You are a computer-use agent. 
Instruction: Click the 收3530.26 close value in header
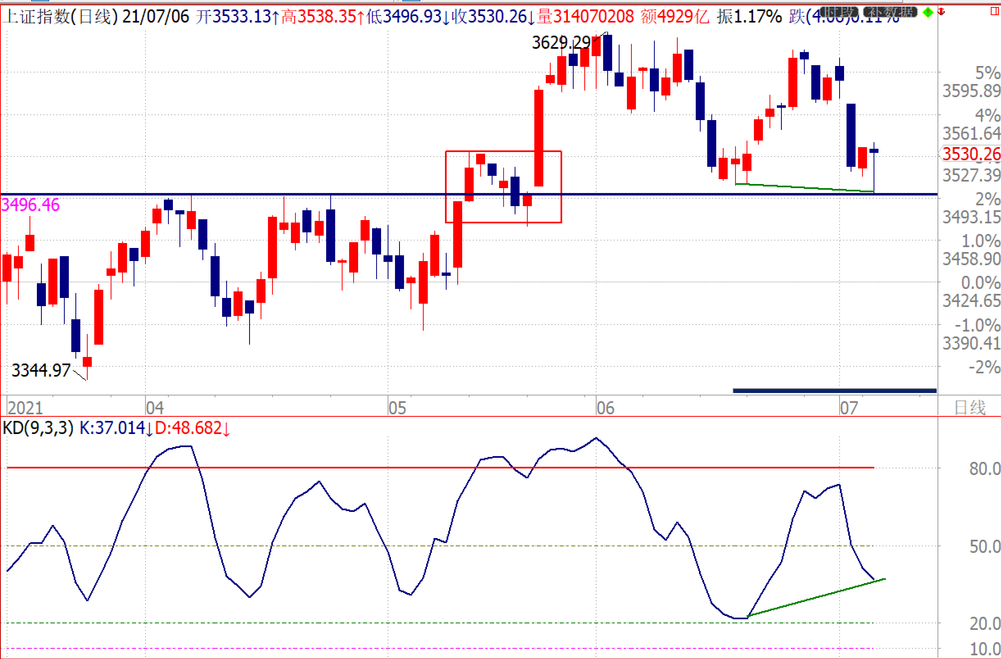[x=493, y=17]
